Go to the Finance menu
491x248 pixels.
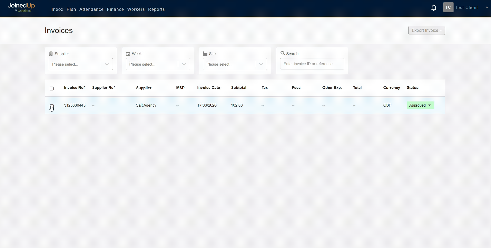coord(115,9)
